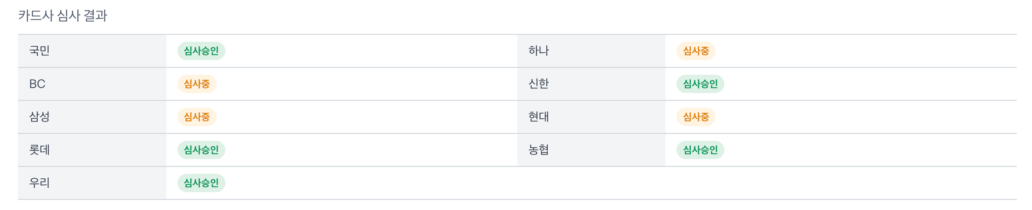Click the 심사승인 badge for 롯데
1032x210 pixels.
click(201, 150)
